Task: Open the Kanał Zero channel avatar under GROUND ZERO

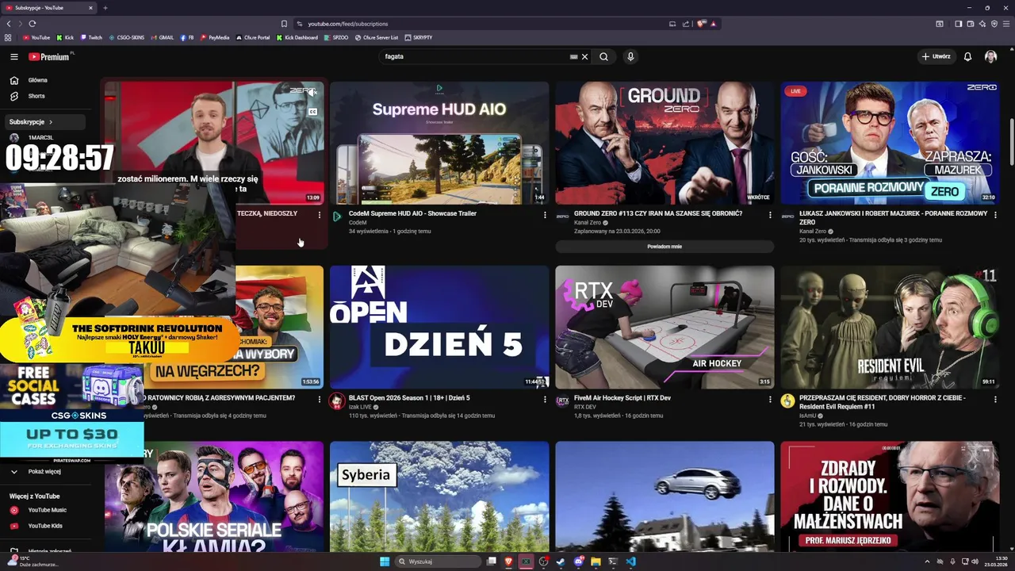Action: [x=562, y=216]
